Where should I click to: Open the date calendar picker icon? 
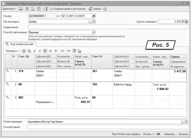94,16
